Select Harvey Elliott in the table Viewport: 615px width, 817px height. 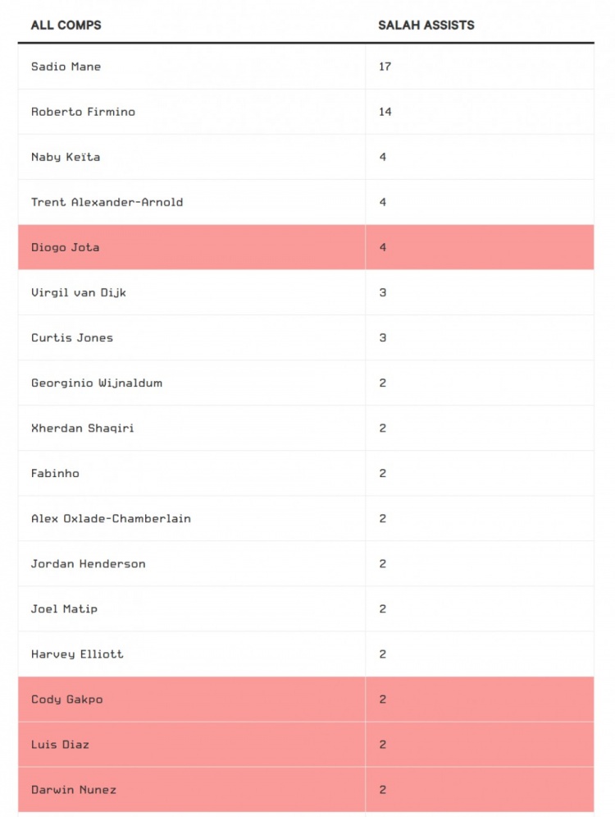(x=77, y=654)
